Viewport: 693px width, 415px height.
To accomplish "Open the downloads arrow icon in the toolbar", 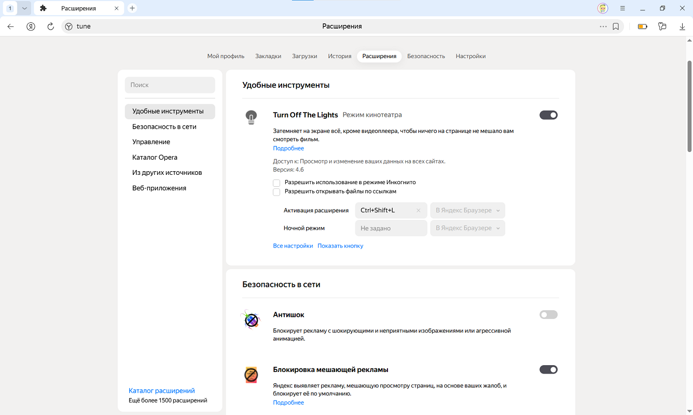I will (682, 26).
